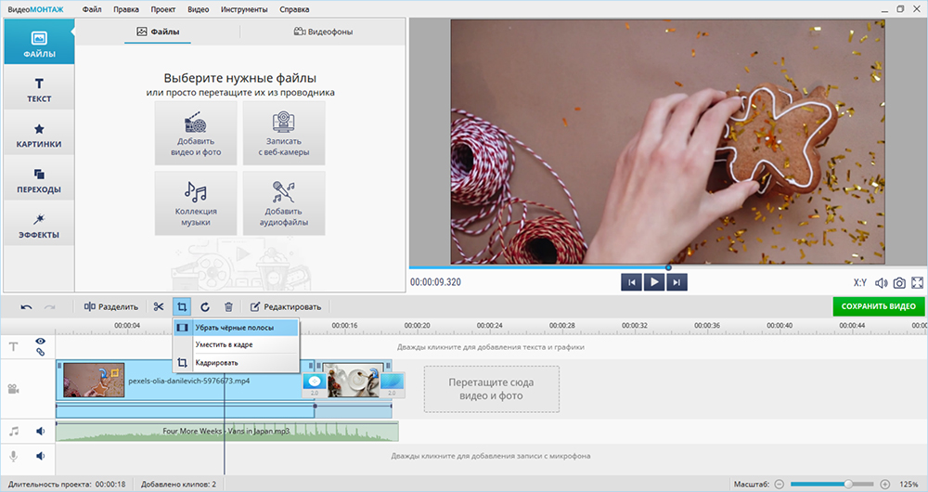The image size is (928, 492).
Task: Click the text track T icon
Action: (14, 347)
